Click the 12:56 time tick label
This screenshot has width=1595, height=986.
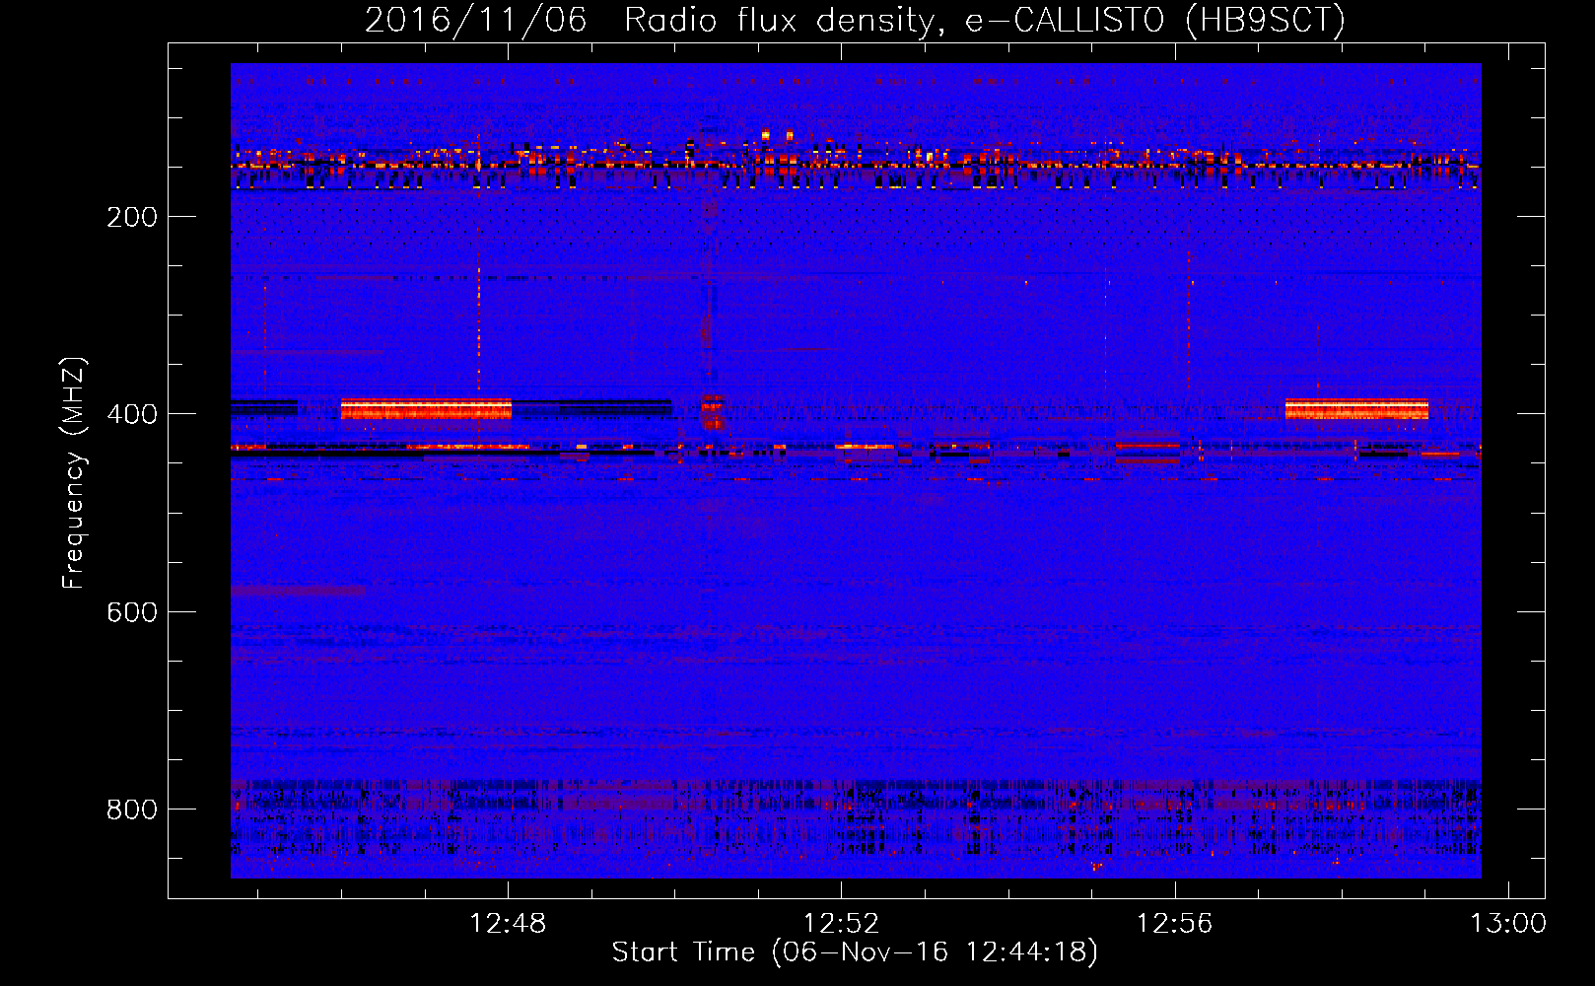(x=1175, y=924)
